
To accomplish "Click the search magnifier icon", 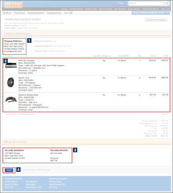I will [x=167, y=3].
